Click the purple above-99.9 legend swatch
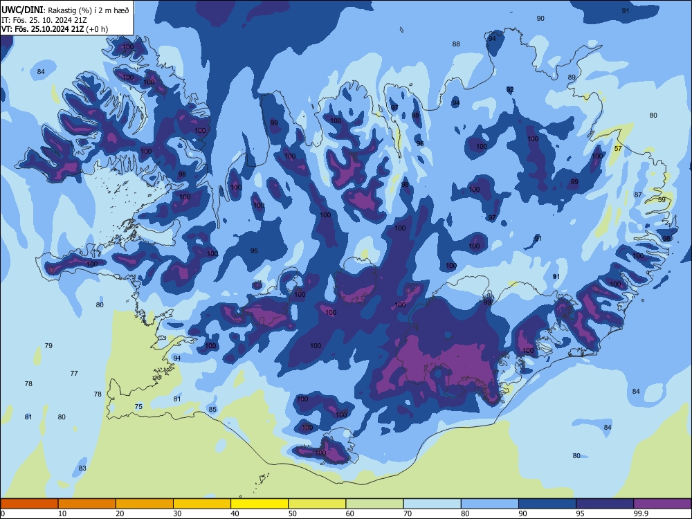Viewport: 692px width, 519px height. click(662, 504)
